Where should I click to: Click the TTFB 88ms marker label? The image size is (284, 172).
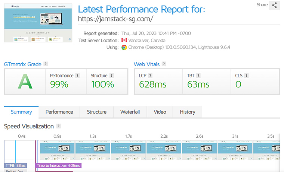coord(16,166)
